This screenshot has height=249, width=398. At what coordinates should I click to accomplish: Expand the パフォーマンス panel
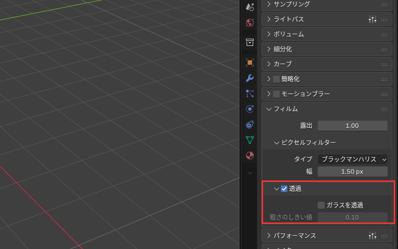(x=269, y=236)
